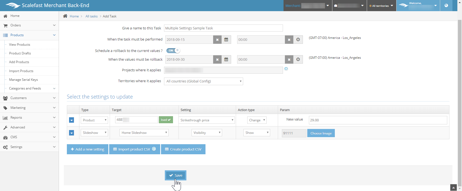Click the Home breadcrumb icon
The image size is (462, 191).
coord(65,16)
